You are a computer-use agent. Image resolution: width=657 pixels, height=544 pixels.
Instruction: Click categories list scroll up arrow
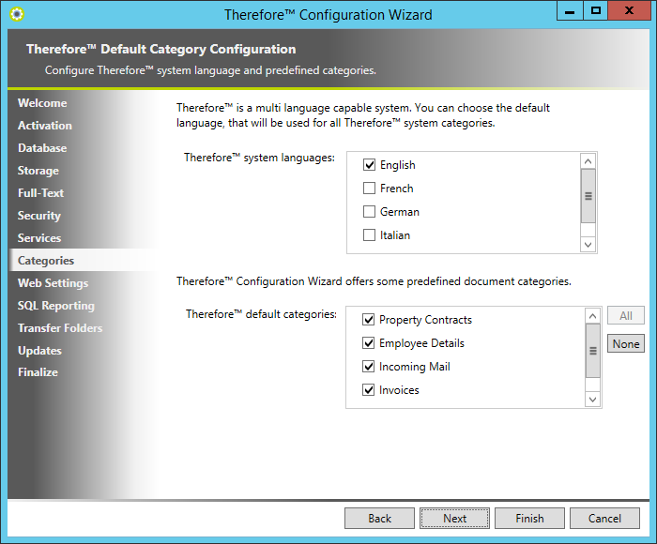click(x=592, y=316)
